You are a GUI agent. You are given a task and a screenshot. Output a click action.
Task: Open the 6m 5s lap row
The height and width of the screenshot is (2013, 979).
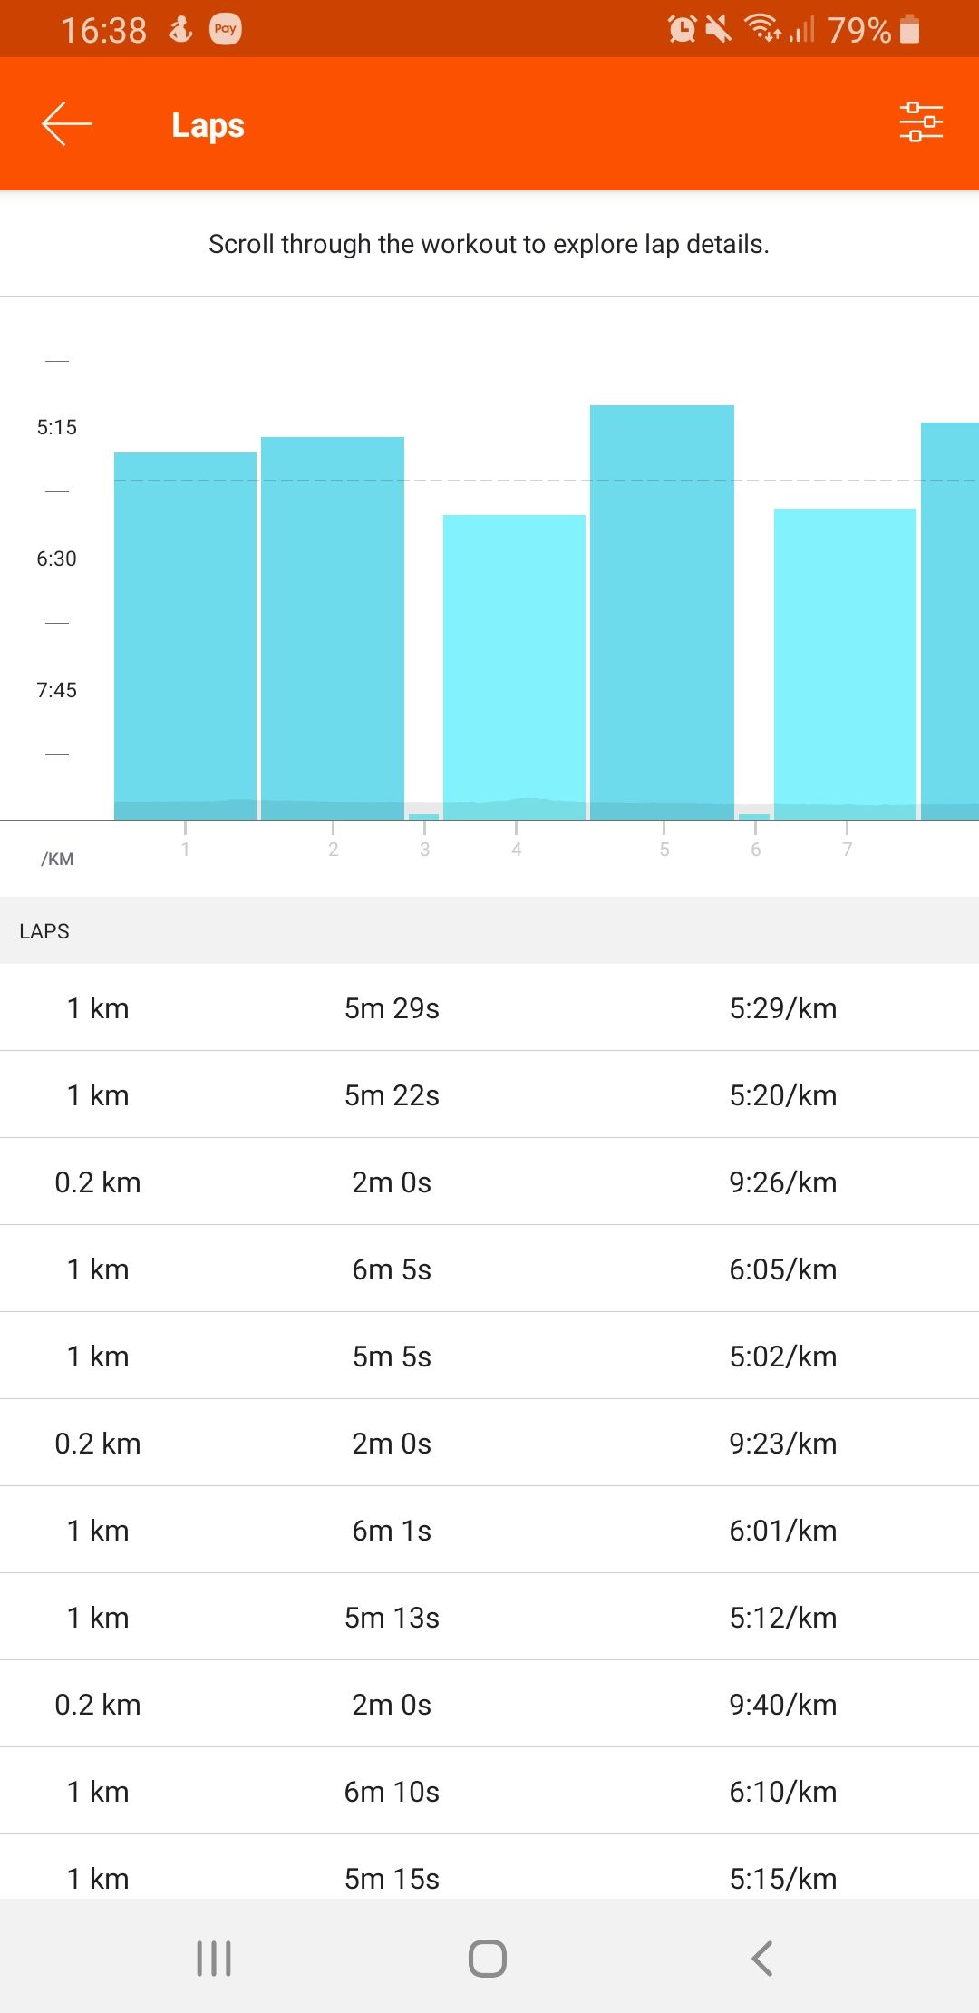click(x=489, y=1269)
